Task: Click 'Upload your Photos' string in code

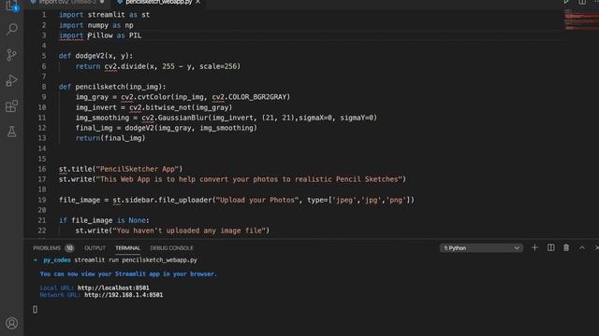Action: point(257,200)
